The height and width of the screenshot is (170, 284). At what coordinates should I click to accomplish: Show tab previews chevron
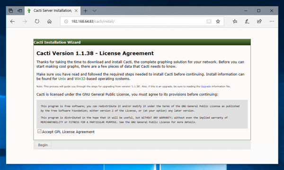coord(94,11)
